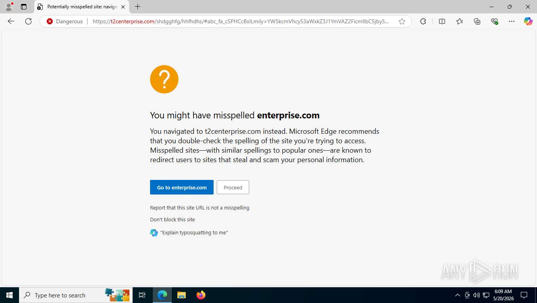
Task: Open the notification center
Action: coord(524,295)
